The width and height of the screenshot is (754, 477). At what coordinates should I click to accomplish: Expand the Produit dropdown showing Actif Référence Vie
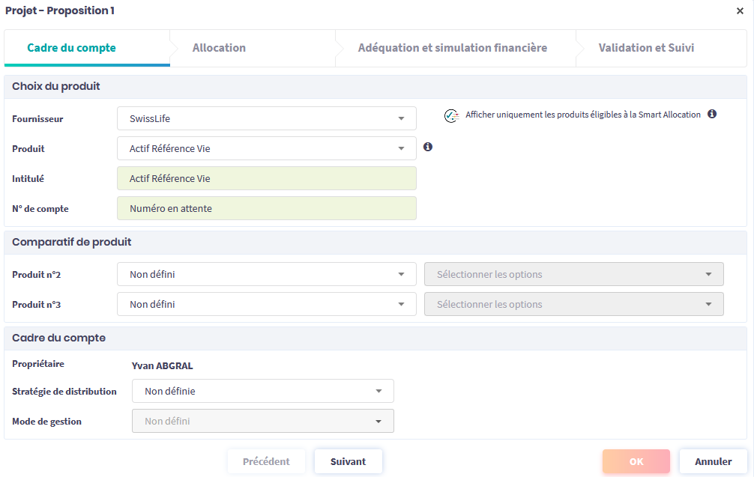(266, 148)
